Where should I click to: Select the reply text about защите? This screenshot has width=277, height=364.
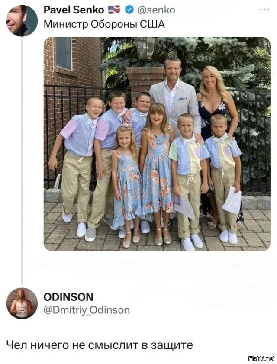tap(100, 345)
